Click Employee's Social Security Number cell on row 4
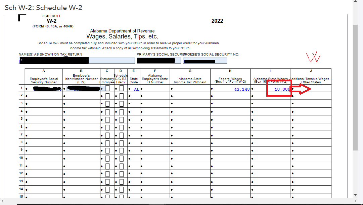Viewport: 363px width, 205px height. pos(44,111)
